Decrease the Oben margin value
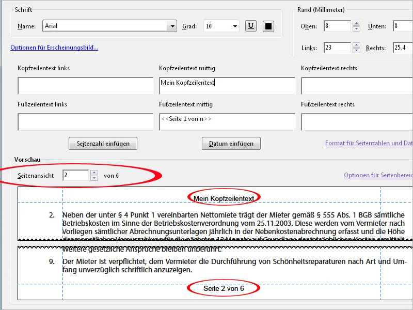The height and width of the screenshot is (310, 413). 356,29
